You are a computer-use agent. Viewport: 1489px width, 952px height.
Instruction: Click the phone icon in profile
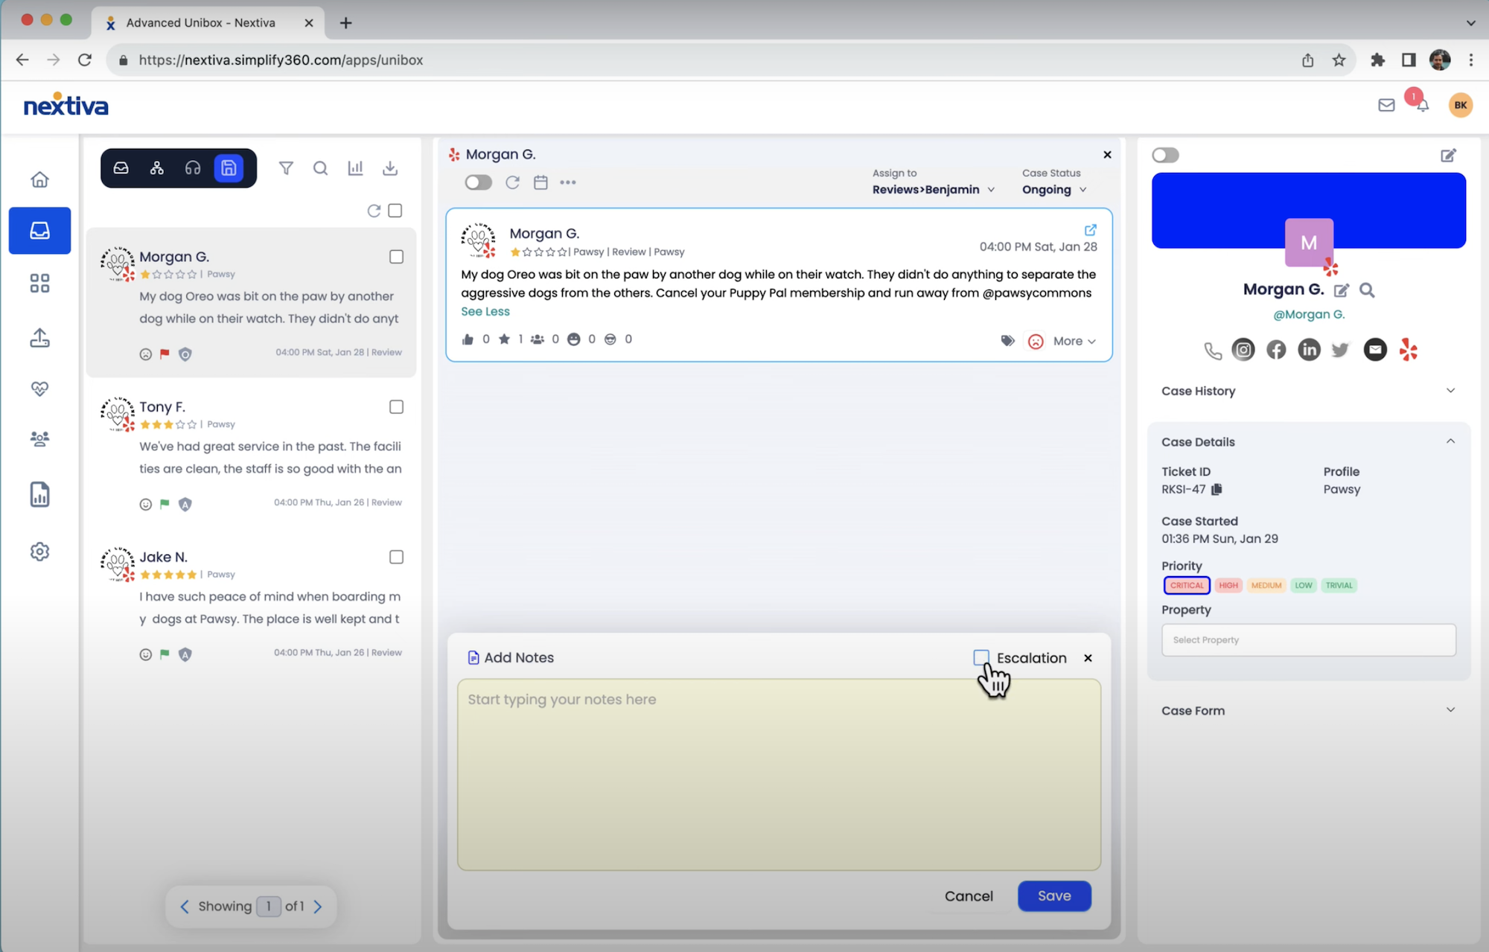tap(1213, 351)
